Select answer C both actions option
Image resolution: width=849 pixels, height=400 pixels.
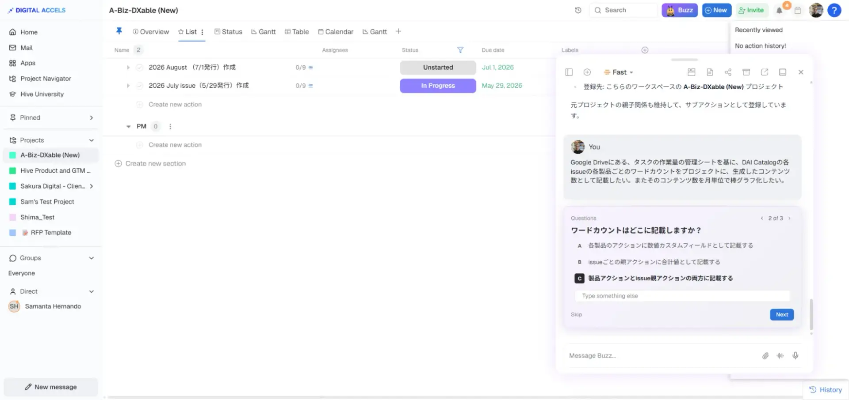654,278
